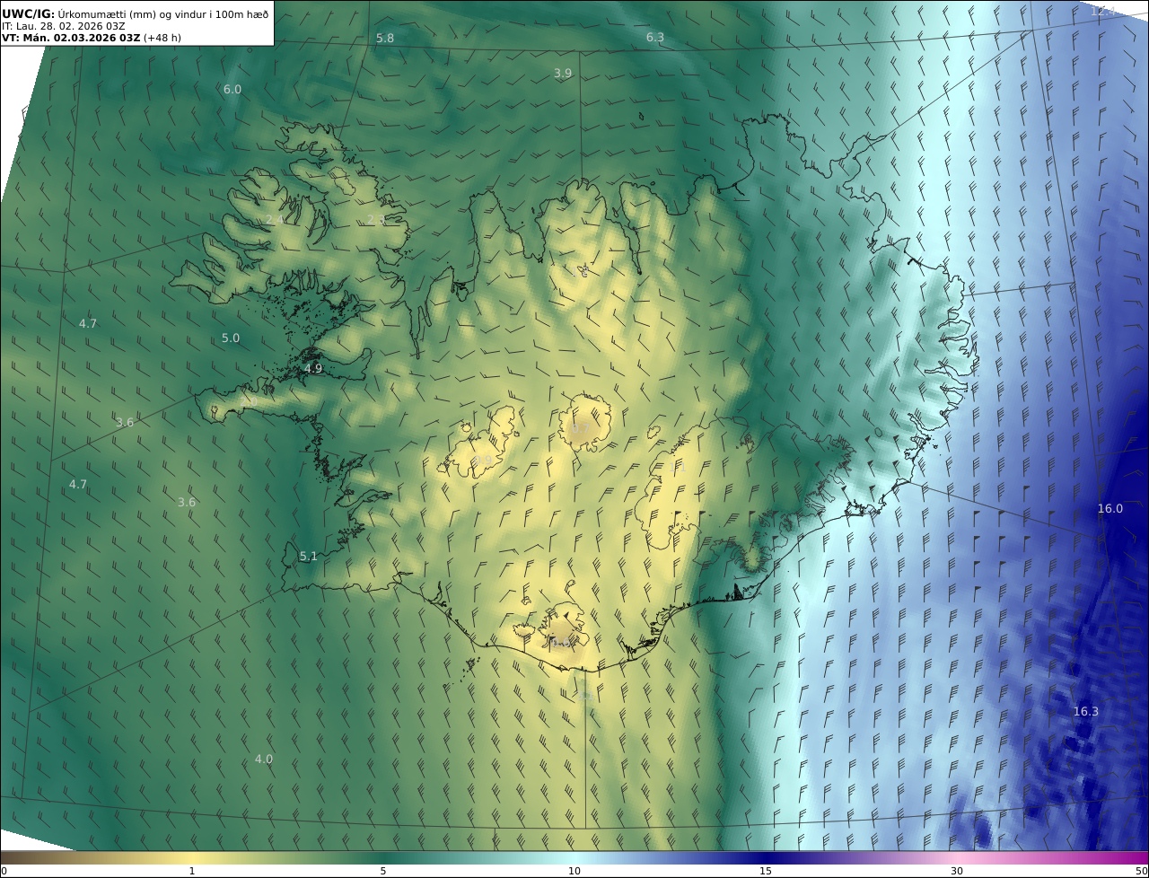Click the 6.3 precipitation value label
The image size is (1149, 878).
click(655, 37)
